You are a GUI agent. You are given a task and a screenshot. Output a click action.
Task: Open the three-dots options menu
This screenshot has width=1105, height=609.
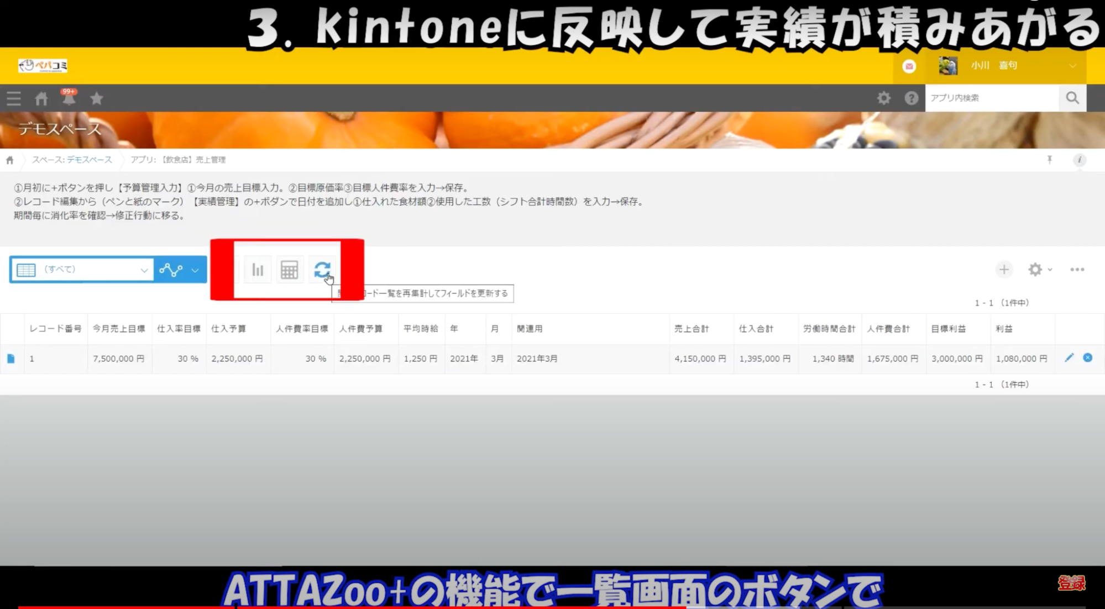[1077, 270]
